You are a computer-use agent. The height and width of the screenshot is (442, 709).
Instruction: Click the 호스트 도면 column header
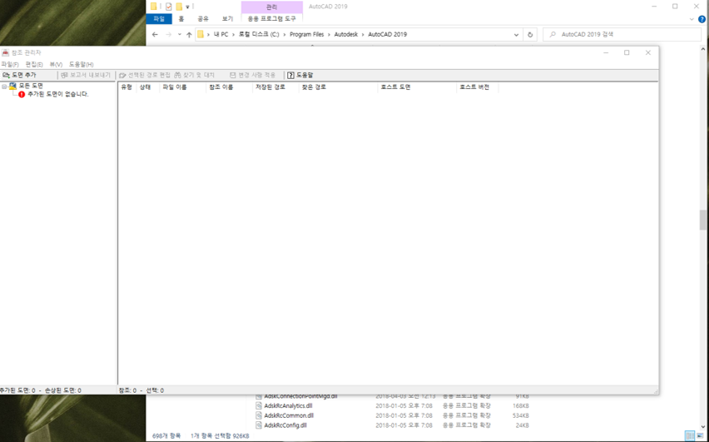pos(418,87)
